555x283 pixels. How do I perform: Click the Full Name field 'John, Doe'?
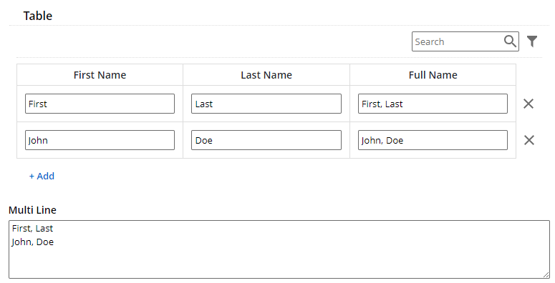pos(433,140)
